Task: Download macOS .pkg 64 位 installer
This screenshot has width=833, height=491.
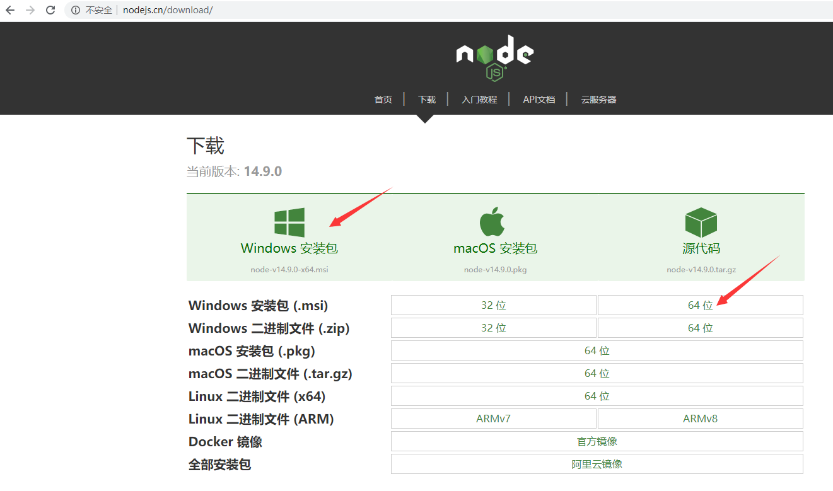Action: click(597, 350)
